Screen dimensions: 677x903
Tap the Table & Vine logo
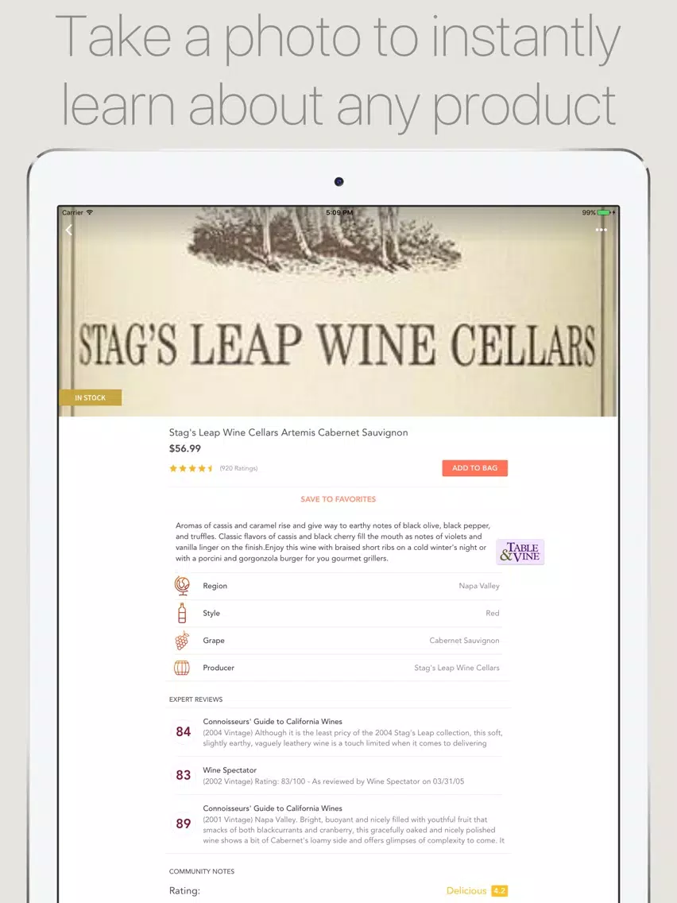520,552
